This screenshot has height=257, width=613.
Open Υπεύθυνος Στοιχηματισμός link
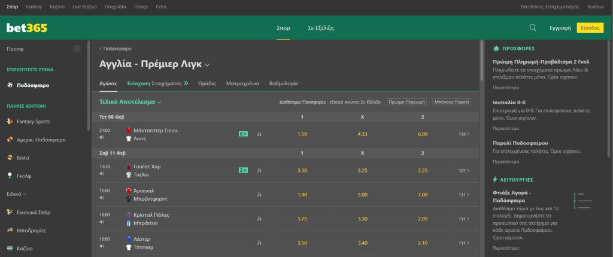(x=550, y=7)
